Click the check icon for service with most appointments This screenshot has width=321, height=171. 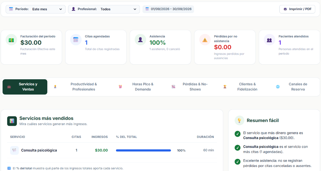point(238,148)
